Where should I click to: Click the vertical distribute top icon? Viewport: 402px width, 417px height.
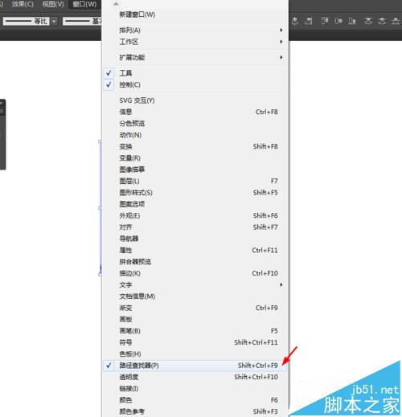click(x=368, y=21)
